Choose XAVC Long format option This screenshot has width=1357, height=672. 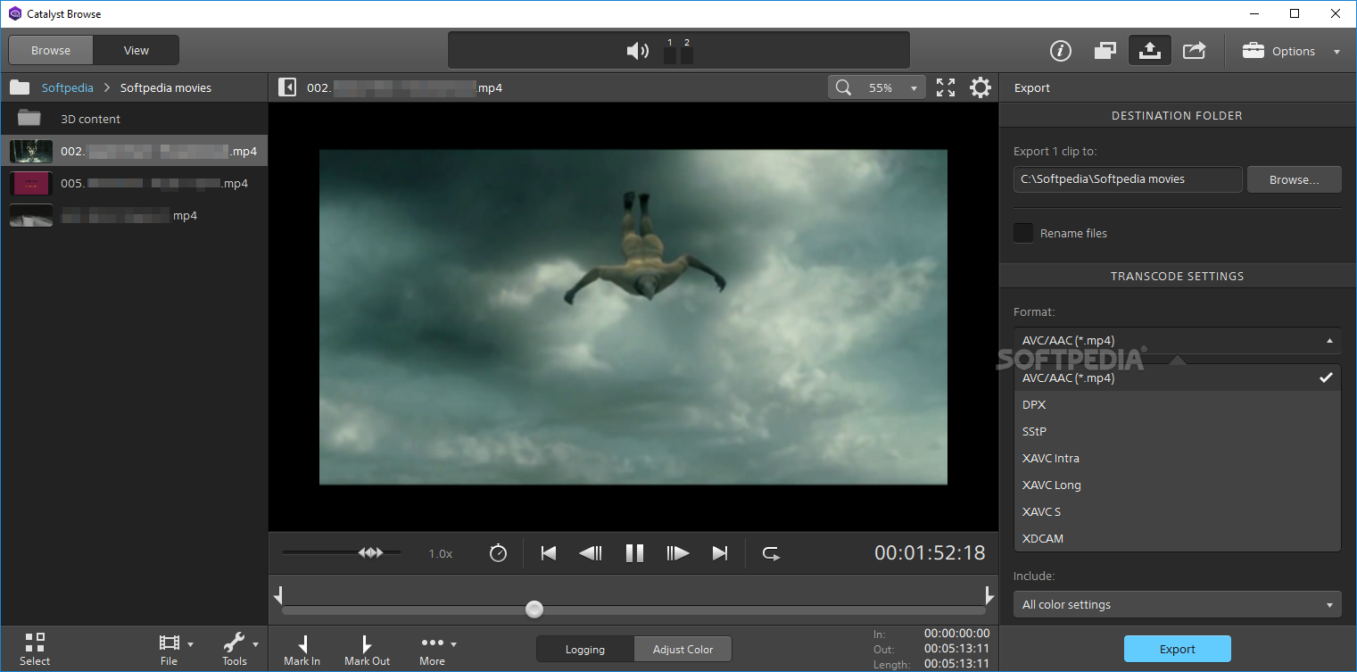(x=1177, y=485)
